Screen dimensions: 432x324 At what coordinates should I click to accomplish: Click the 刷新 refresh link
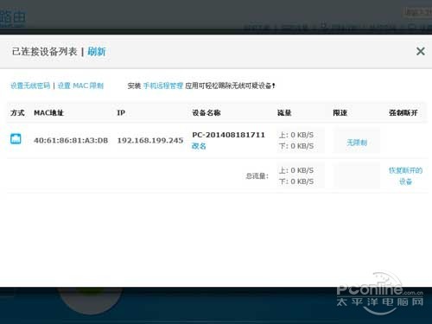click(x=97, y=52)
